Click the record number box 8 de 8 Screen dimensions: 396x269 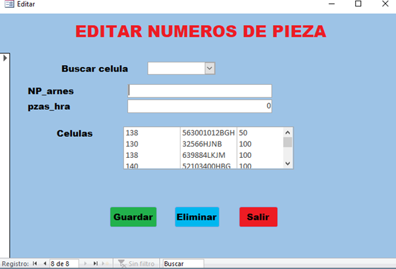[64, 264]
